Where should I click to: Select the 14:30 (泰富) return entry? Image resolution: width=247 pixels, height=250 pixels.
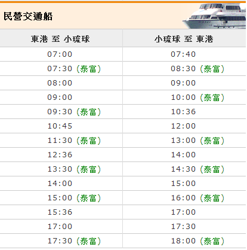(197, 169)
